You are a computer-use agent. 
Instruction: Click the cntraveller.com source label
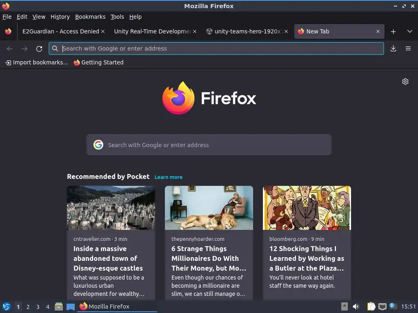click(x=92, y=239)
